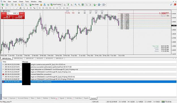The height and width of the screenshot is (103, 177).
Task: Toggle the Navigator panel
Action: pos(19,5)
